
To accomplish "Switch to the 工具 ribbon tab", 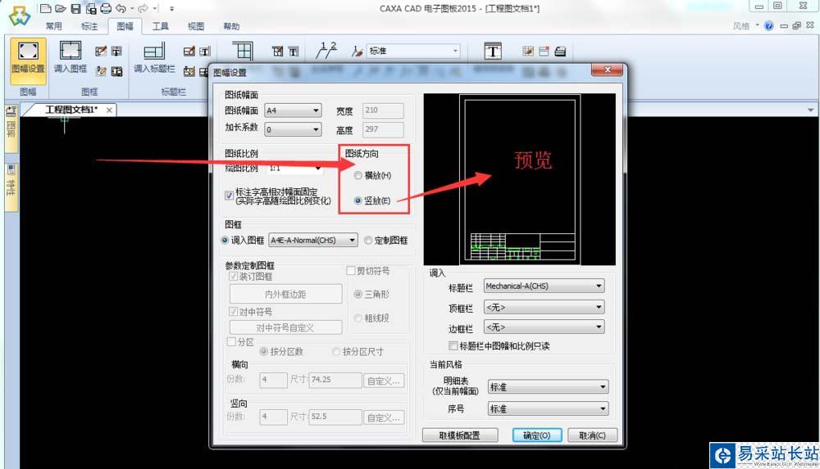I will point(160,26).
